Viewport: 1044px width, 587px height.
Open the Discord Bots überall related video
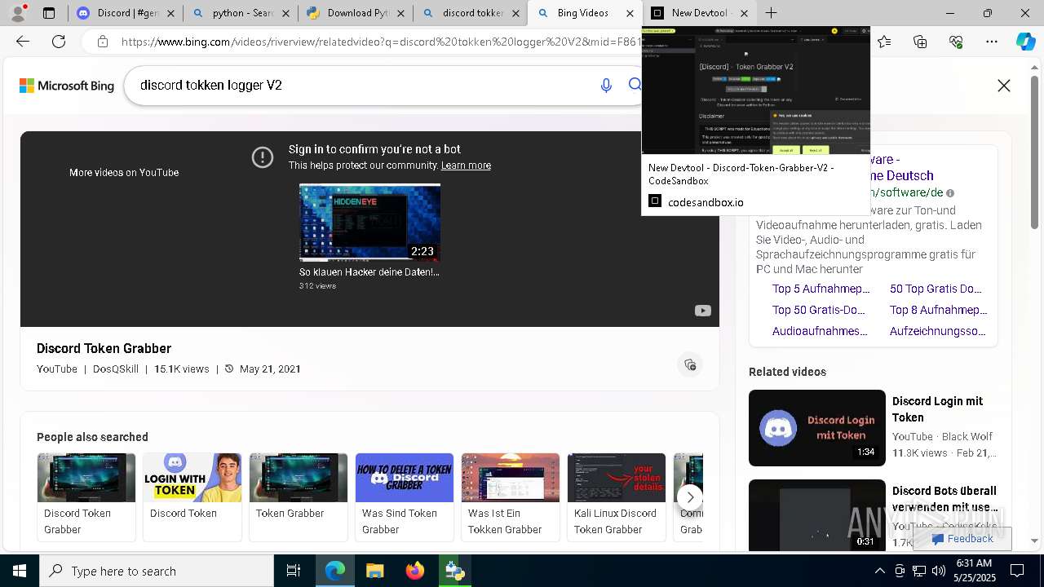[873, 514]
